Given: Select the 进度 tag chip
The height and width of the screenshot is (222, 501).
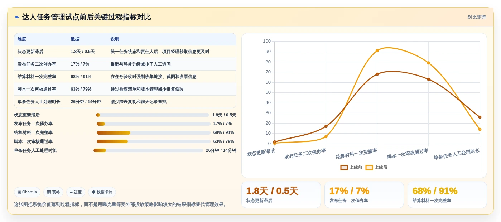Looking at the screenshot, I should (x=76, y=192).
